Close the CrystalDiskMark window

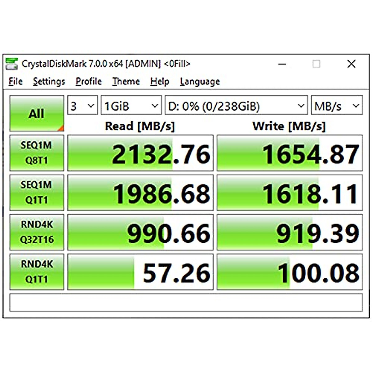click(351, 64)
